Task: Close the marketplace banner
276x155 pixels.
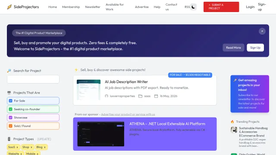Action: (x=262, y=31)
